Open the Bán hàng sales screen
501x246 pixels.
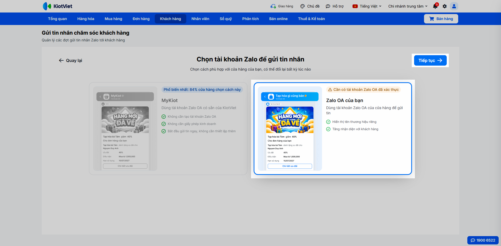(x=441, y=19)
